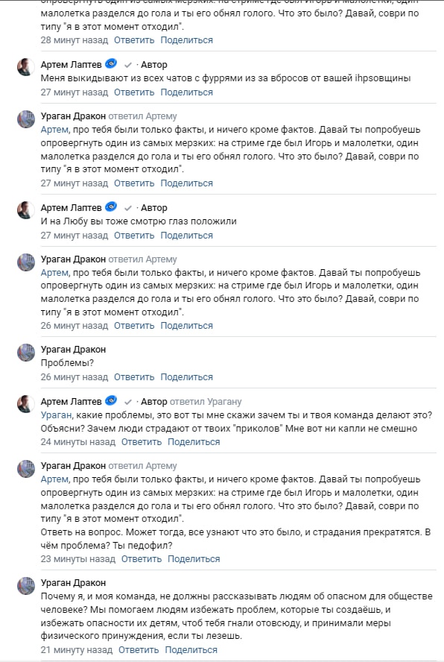This screenshot has height=662, width=444.
Task: Click the gray checkmark in the "Меня выкидывают" comment
Action: point(128,65)
